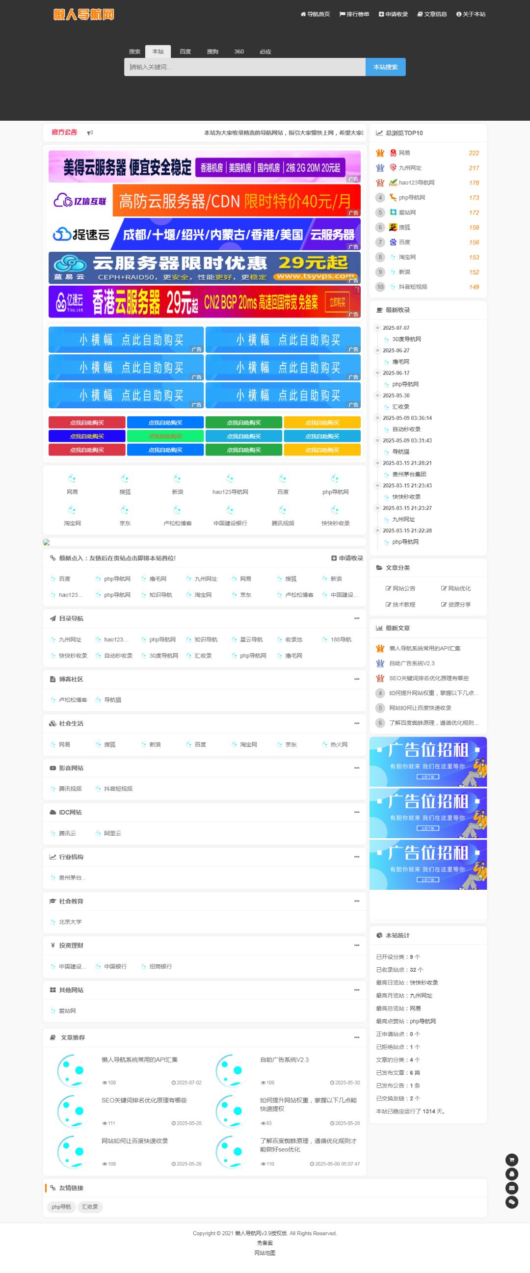The image size is (530, 1273).
Task: Click 申请收录 in the 最新点入 header
Action: click(347, 558)
